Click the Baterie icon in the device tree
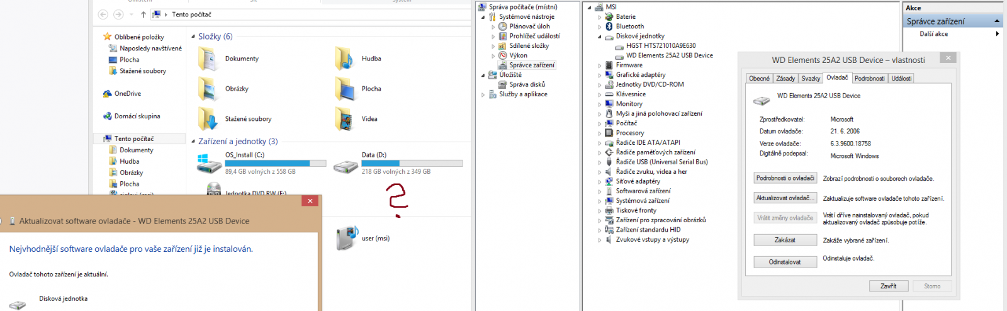The width and height of the screenshot is (1007, 311). point(609,17)
